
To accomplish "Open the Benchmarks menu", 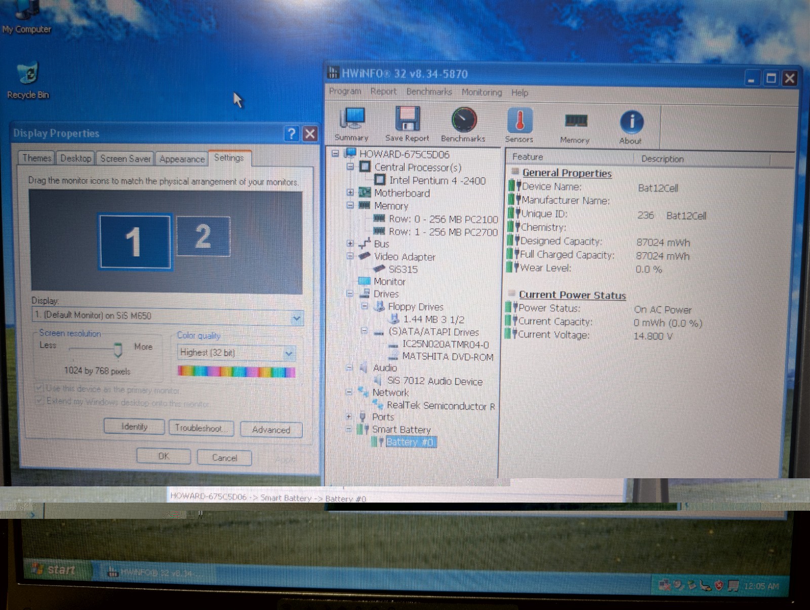I will (429, 92).
